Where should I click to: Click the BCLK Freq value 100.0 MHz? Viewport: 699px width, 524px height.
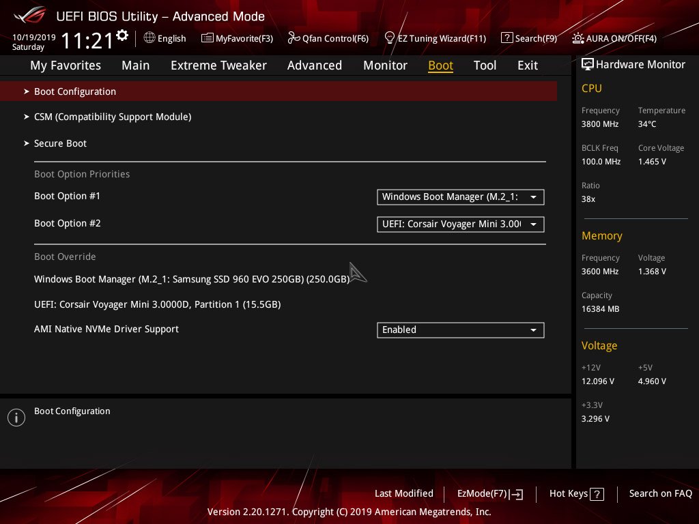[601, 162]
